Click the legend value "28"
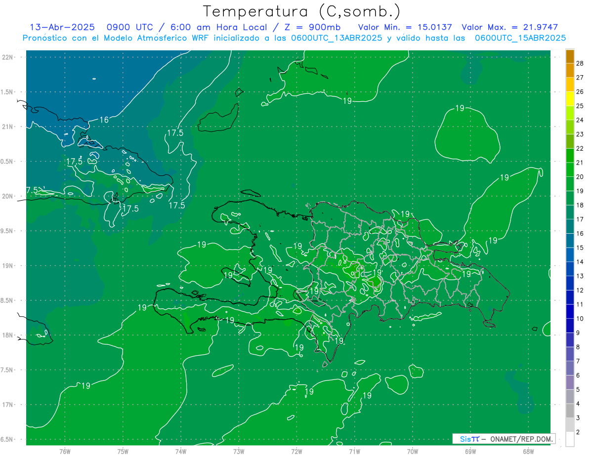Viewport: 593px width, 458px height. click(580, 63)
